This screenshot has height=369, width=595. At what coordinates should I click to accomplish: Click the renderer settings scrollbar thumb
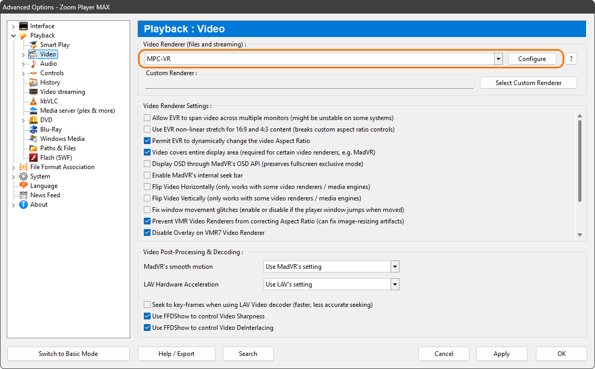(579, 161)
